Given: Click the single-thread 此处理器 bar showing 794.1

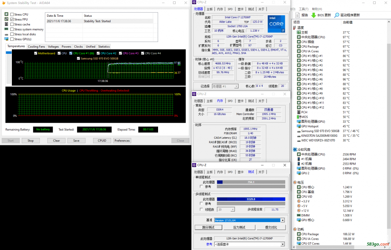Looking at the screenshot, I should tap(251, 182).
